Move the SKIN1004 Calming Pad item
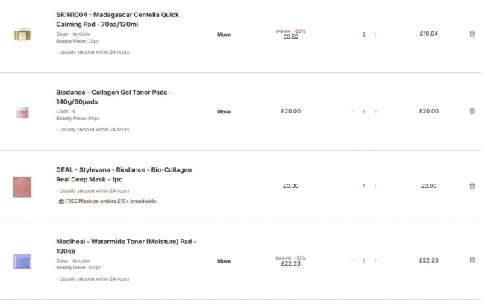The height and width of the screenshot is (300, 485). click(x=224, y=34)
